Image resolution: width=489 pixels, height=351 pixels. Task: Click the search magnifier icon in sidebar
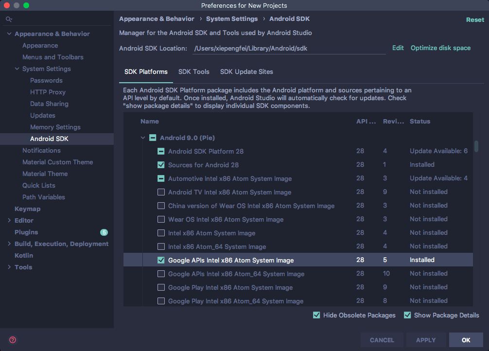point(9,19)
